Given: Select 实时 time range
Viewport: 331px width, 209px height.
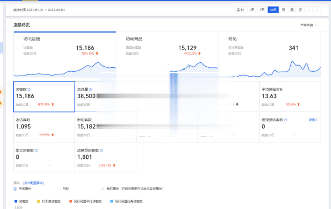Looking at the screenshot, I should (241, 10).
